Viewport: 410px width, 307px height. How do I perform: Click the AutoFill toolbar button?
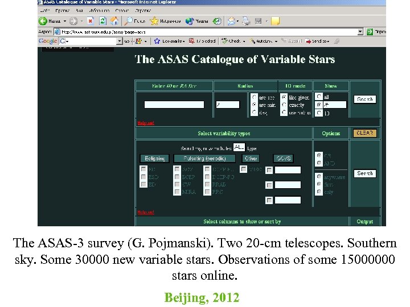coord(292,41)
